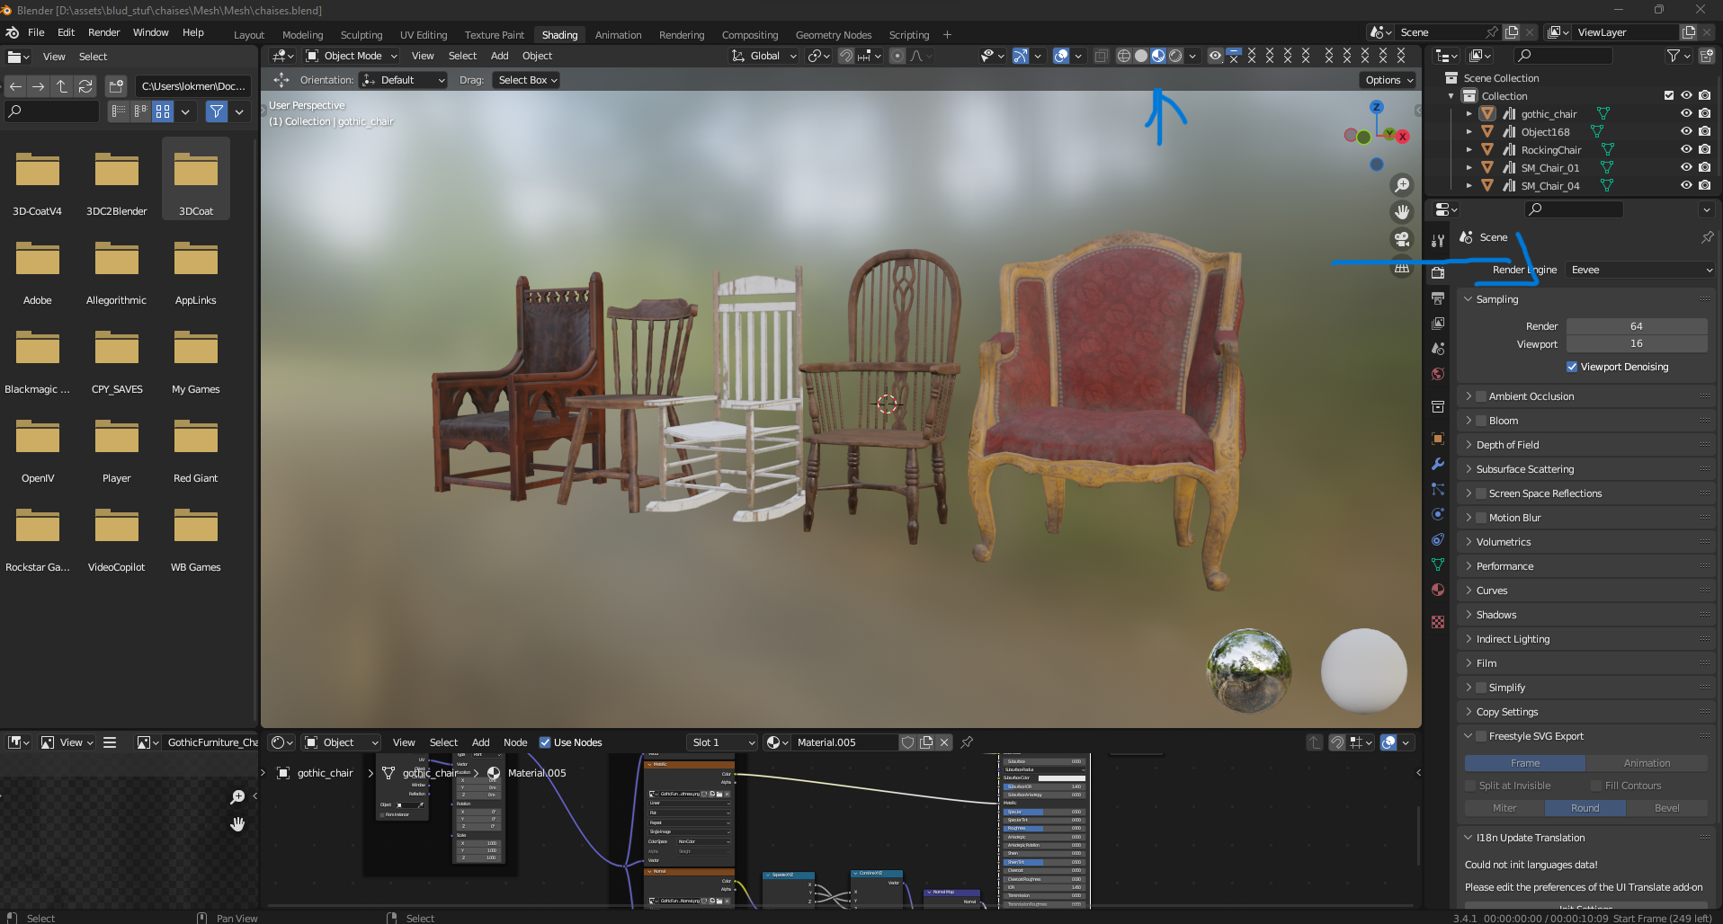Expand the gothic_chair item in the outliner
The height and width of the screenshot is (924, 1723).
[1469, 114]
